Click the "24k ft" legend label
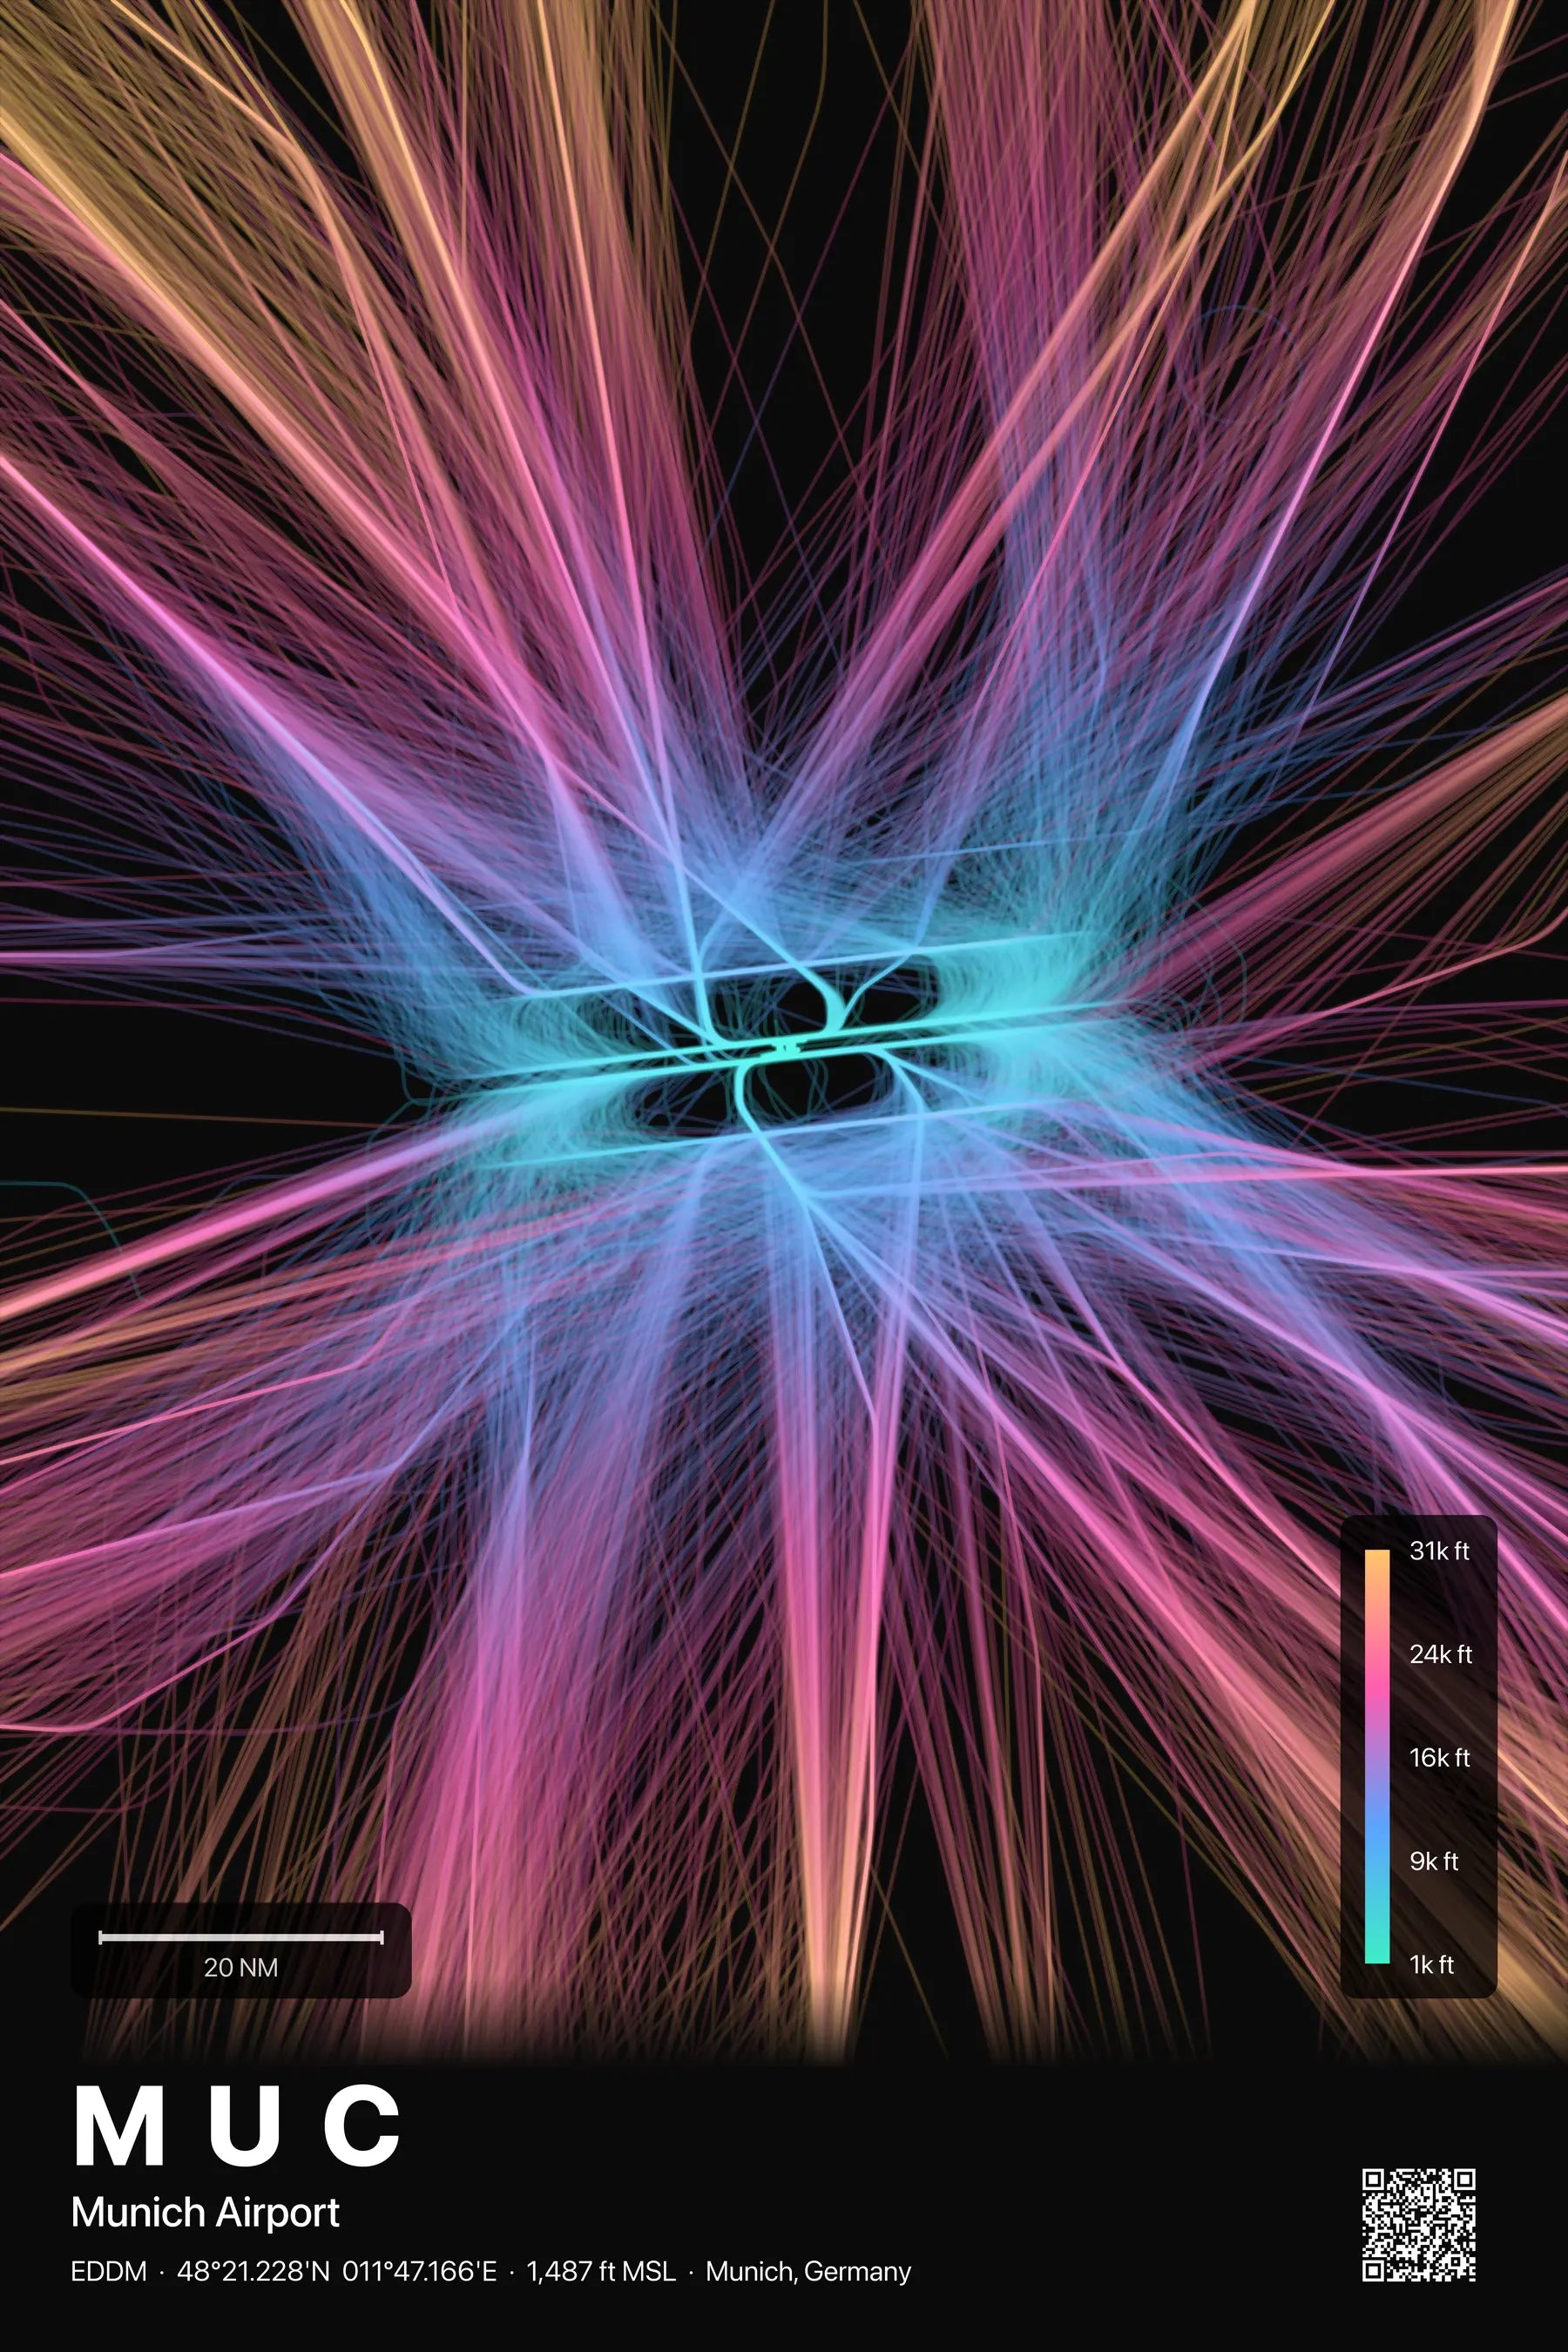This screenshot has height=2352, width=1568. [x=1441, y=1654]
